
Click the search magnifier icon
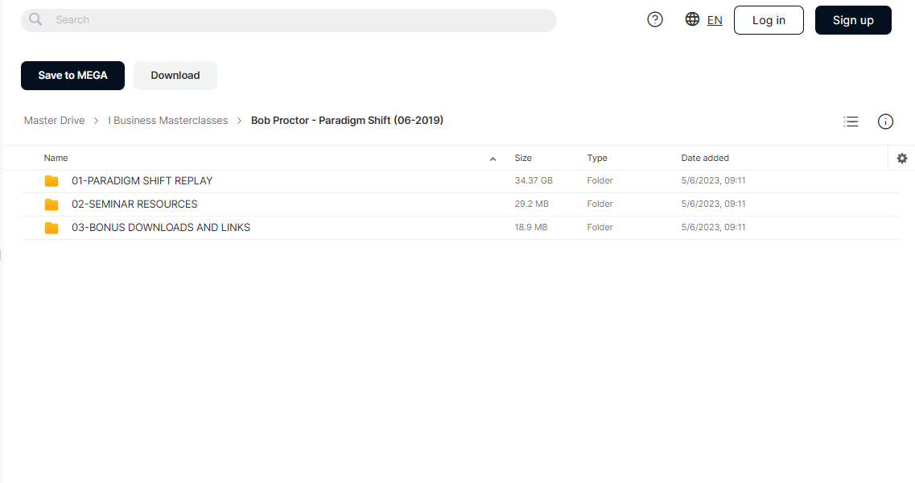[x=35, y=19]
